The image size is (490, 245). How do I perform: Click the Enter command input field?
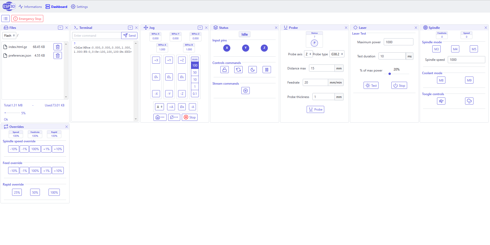pyautogui.click(x=97, y=36)
